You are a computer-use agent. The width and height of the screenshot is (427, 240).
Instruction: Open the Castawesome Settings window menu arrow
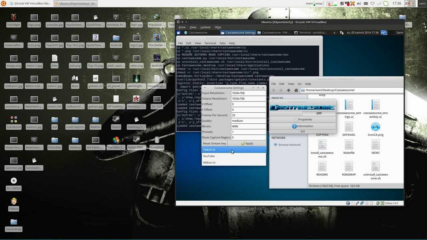point(204,88)
